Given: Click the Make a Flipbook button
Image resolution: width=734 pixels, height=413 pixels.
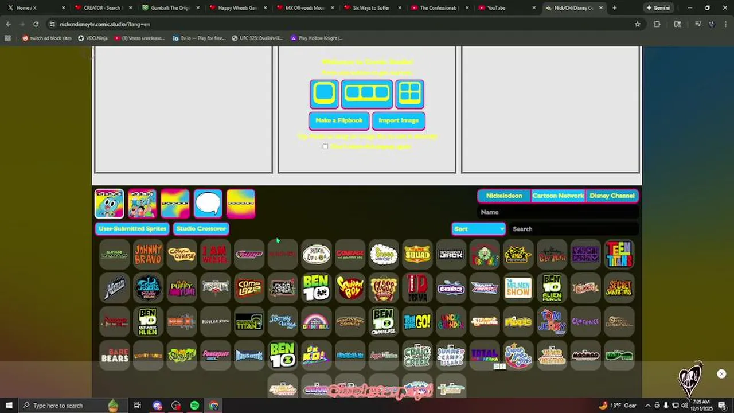Looking at the screenshot, I should pyautogui.click(x=339, y=120).
